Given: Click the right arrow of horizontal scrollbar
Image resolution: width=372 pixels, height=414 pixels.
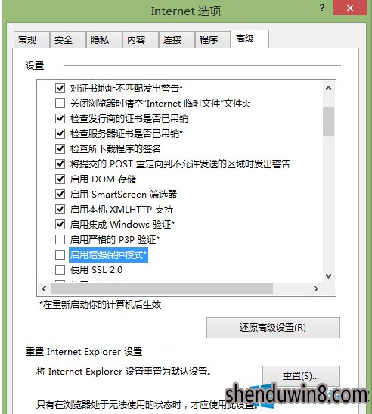Looking at the screenshot, I should [316, 288].
